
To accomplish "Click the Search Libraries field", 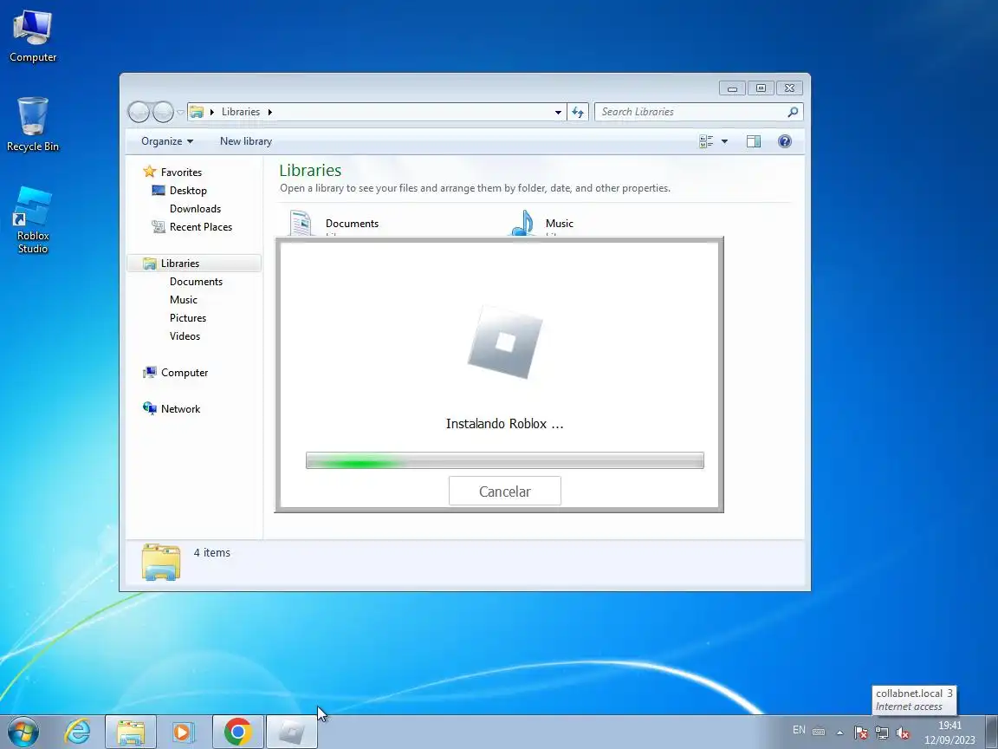I will coord(698,112).
